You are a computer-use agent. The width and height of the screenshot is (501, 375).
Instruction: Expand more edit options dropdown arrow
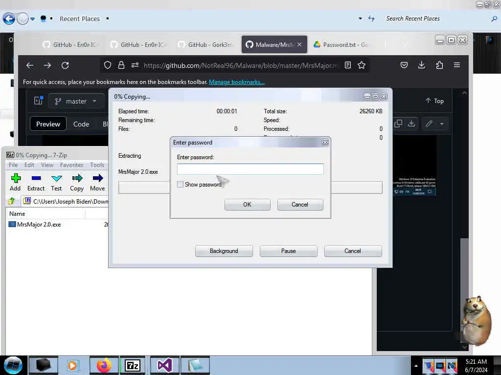(442, 124)
